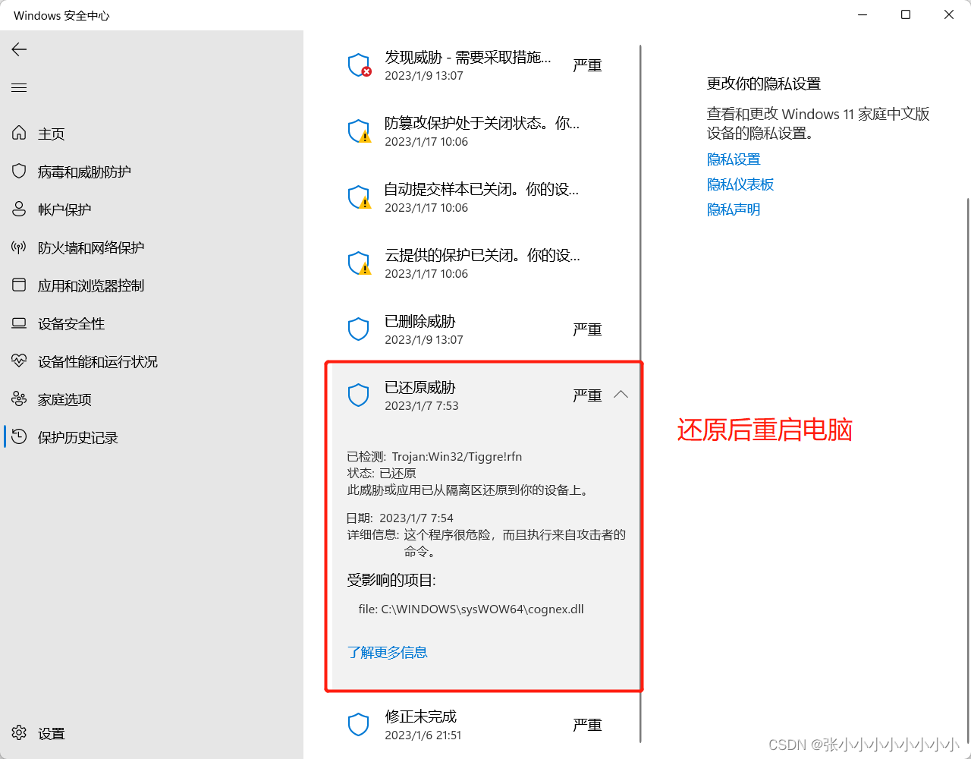Select 保护历史记录 in sidebar
The image size is (971, 759).
(78, 437)
